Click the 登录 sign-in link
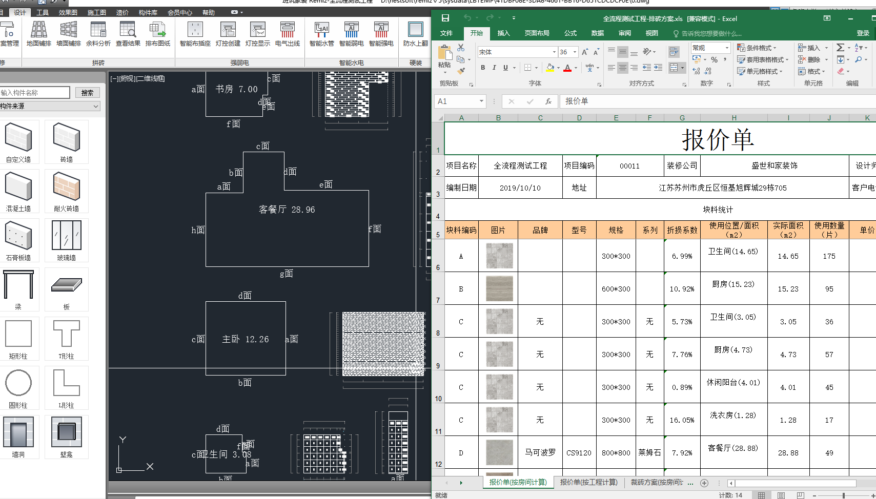 (863, 33)
